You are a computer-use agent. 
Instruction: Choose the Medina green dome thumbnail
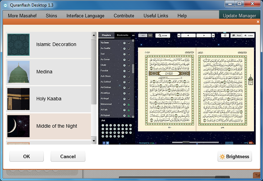[18, 72]
